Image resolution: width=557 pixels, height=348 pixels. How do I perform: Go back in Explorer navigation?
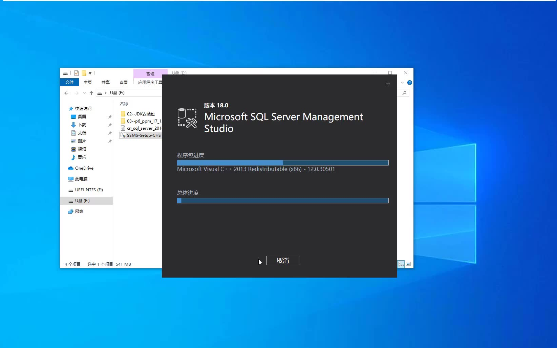66,93
